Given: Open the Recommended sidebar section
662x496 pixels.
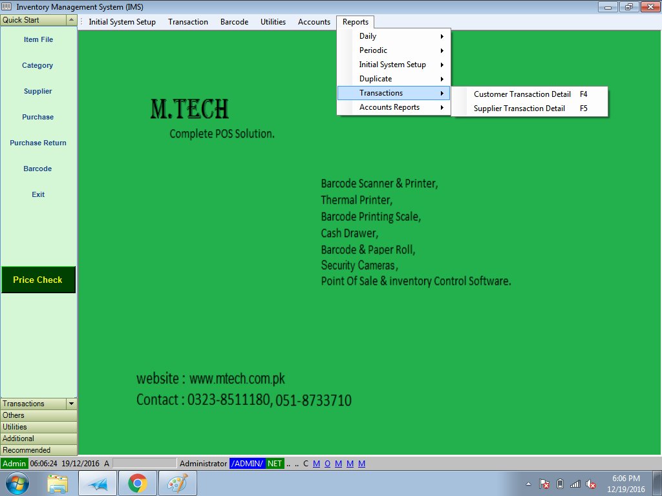Looking at the screenshot, I should pyautogui.click(x=38, y=450).
